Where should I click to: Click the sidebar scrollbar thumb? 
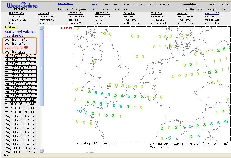pyautogui.click(x=41, y=68)
